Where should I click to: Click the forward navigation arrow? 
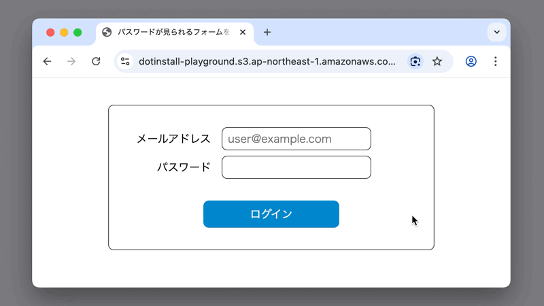(71, 62)
